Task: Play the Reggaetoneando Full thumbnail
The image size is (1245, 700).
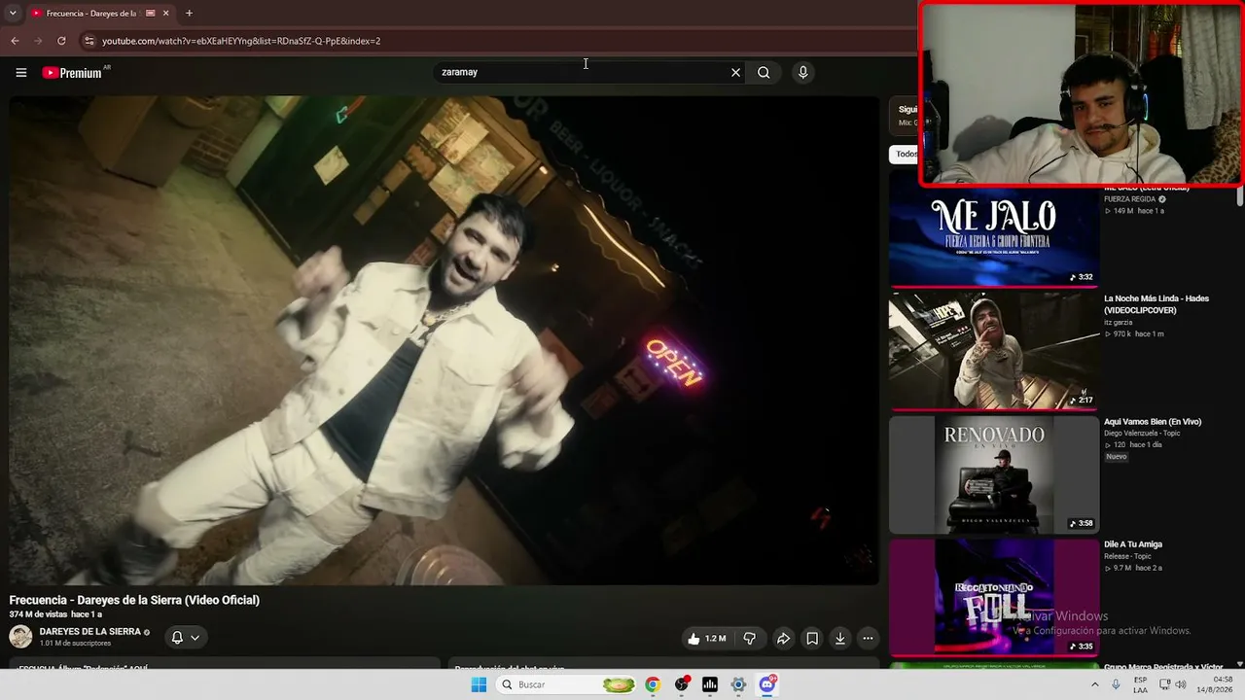Action: tap(994, 597)
